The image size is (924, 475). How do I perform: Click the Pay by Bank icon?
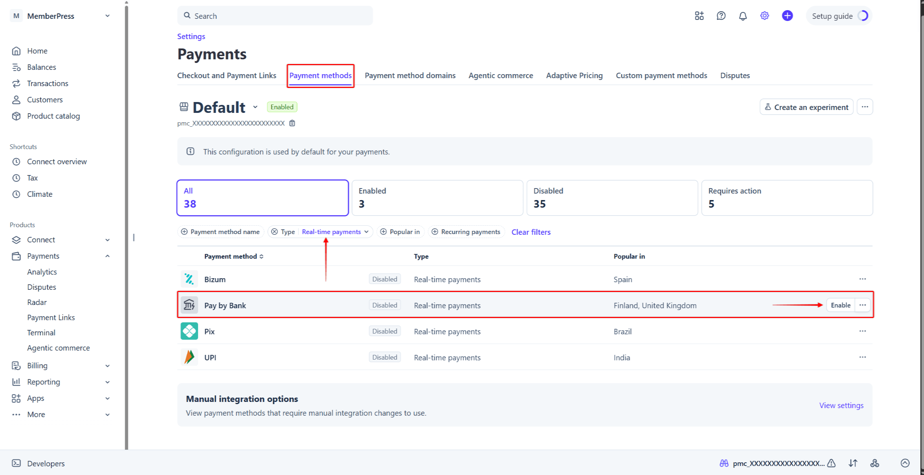189,305
